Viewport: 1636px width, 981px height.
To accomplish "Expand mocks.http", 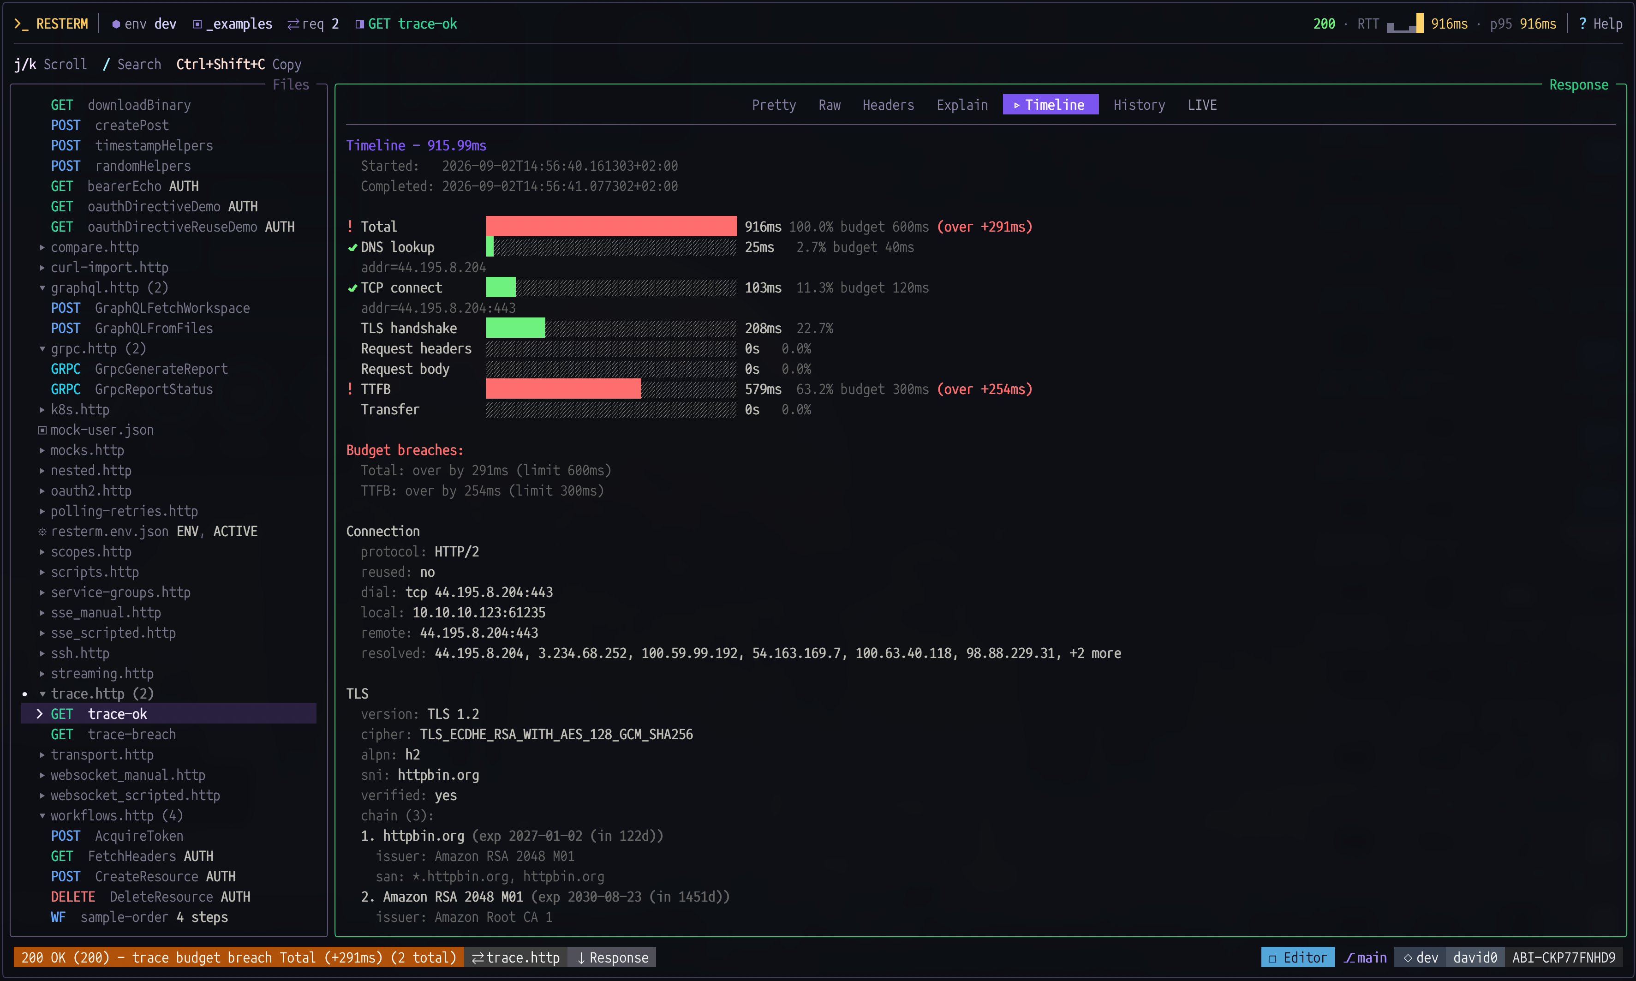I will point(42,450).
